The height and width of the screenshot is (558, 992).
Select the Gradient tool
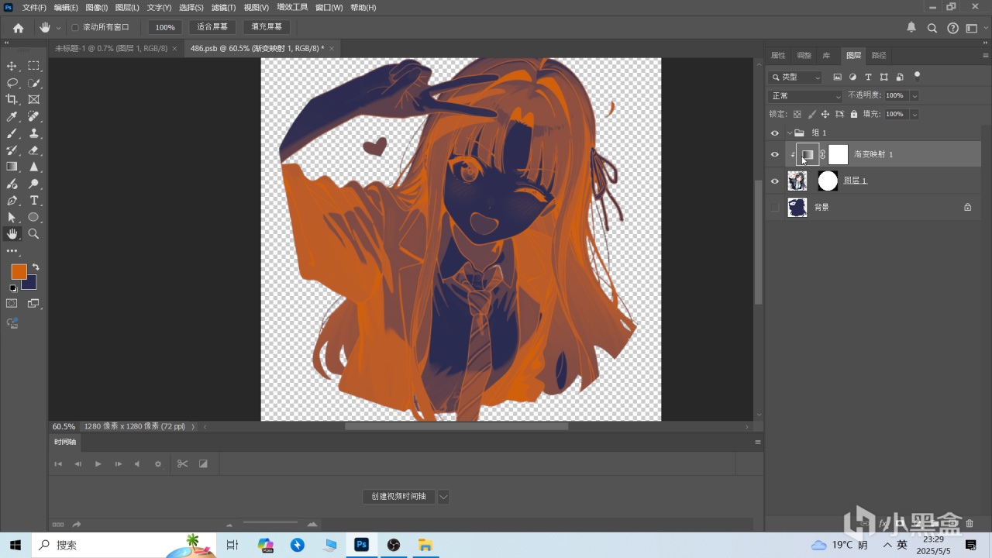[12, 167]
